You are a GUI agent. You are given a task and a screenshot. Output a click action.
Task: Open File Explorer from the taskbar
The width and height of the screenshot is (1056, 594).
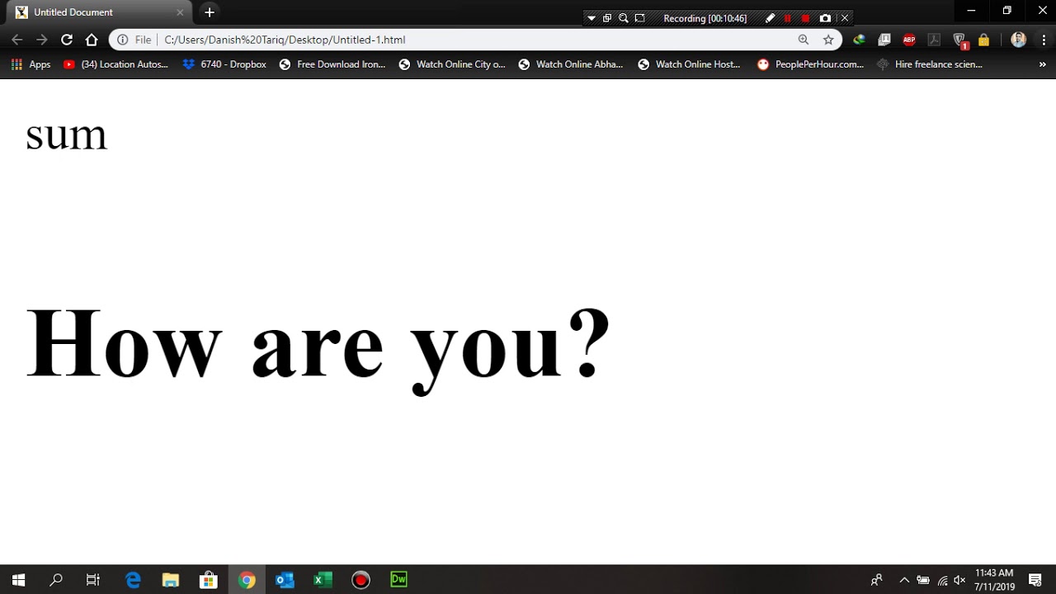[171, 580]
